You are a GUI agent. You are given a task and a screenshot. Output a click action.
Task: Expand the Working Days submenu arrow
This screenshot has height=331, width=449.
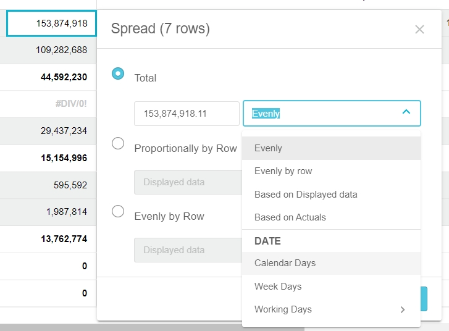coord(403,309)
